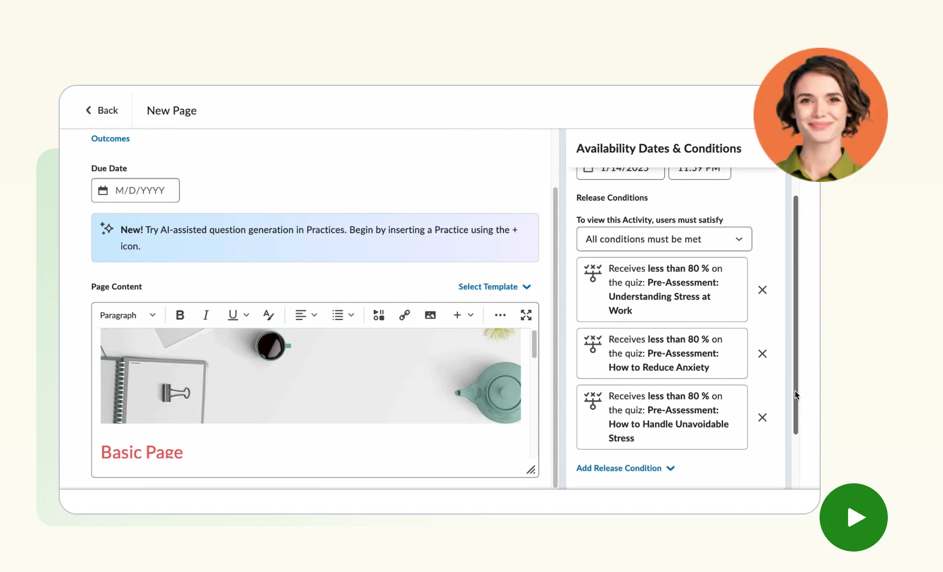The width and height of the screenshot is (943, 572).
Task: Open the Select Template dropdown
Action: click(x=494, y=287)
